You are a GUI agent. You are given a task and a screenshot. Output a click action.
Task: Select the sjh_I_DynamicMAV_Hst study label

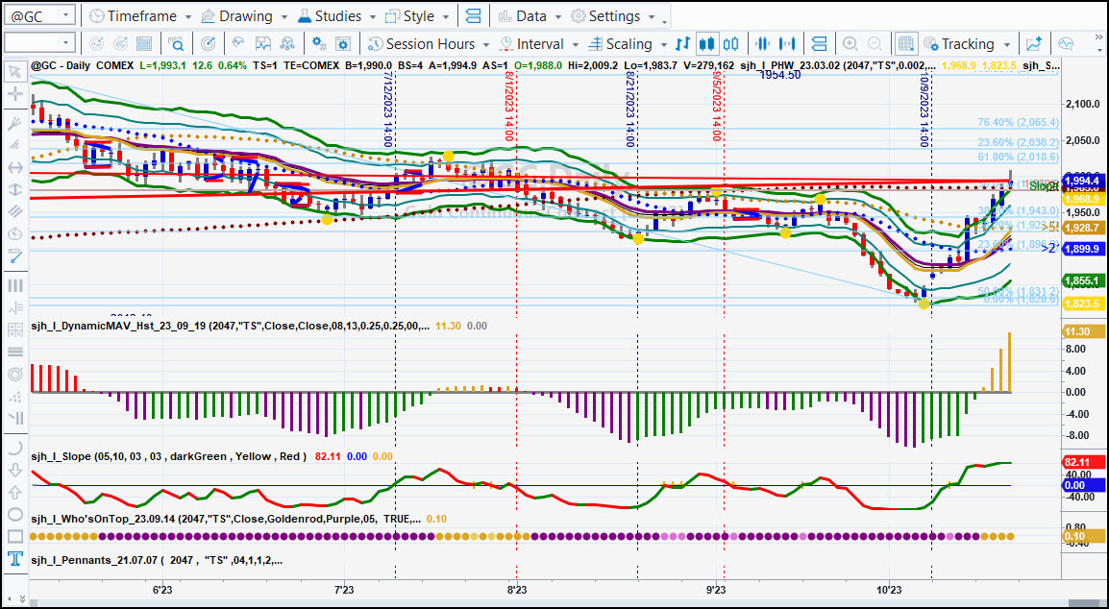231,326
